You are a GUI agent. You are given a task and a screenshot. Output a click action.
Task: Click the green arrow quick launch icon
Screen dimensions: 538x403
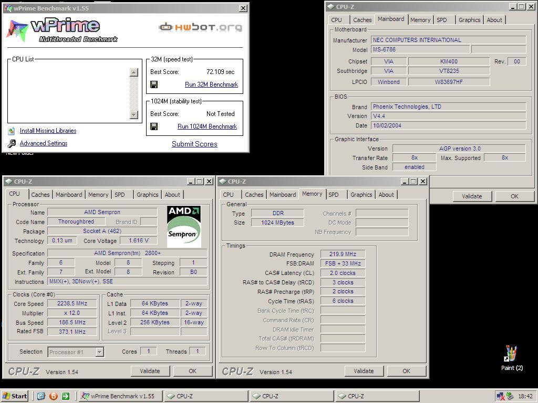(66, 396)
